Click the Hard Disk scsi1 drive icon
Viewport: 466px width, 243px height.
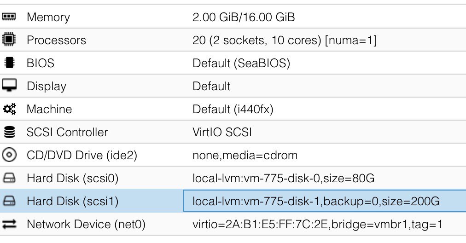pos(9,201)
